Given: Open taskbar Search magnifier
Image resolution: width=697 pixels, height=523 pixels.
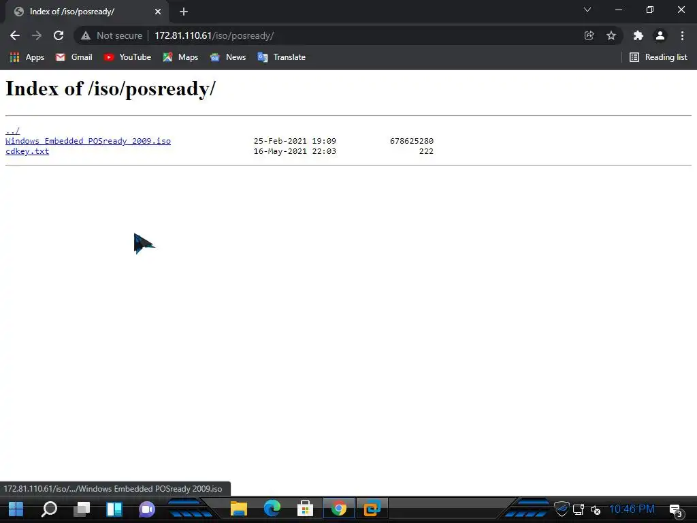Looking at the screenshot, I should (49, 509).
